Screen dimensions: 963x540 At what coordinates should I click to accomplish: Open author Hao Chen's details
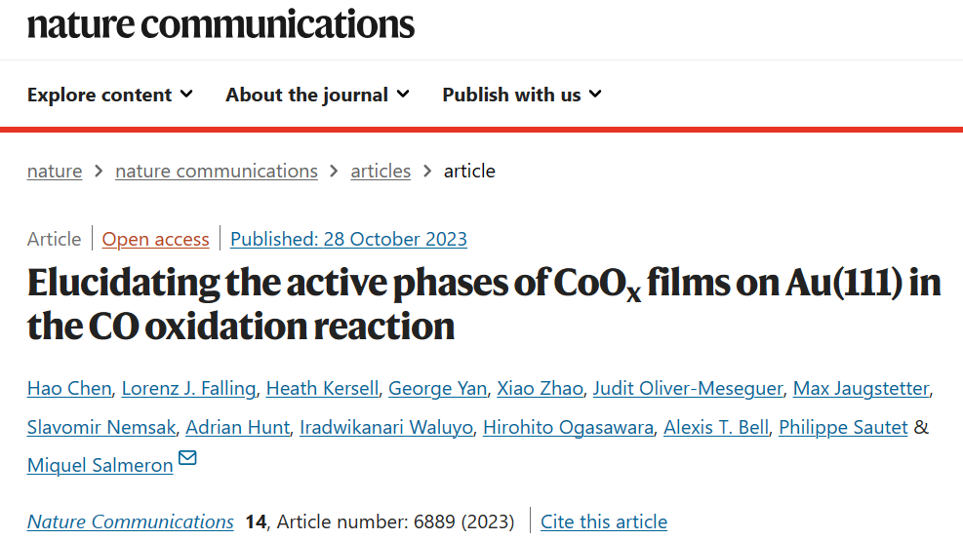click(x=69, y=389)
